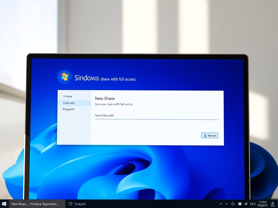Click the 'share with full access' title text
The width and height of the screenshot is (278, 208).
(118, 79)
